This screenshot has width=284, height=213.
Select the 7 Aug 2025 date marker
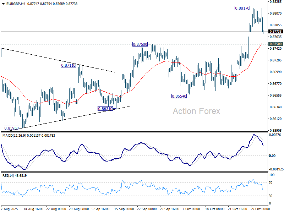tap(9, 209)
